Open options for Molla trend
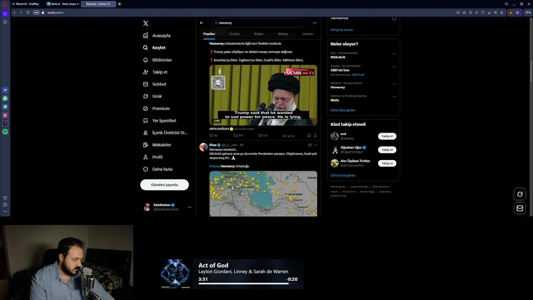This screenshot has height=300, width=533. point(394,97)
